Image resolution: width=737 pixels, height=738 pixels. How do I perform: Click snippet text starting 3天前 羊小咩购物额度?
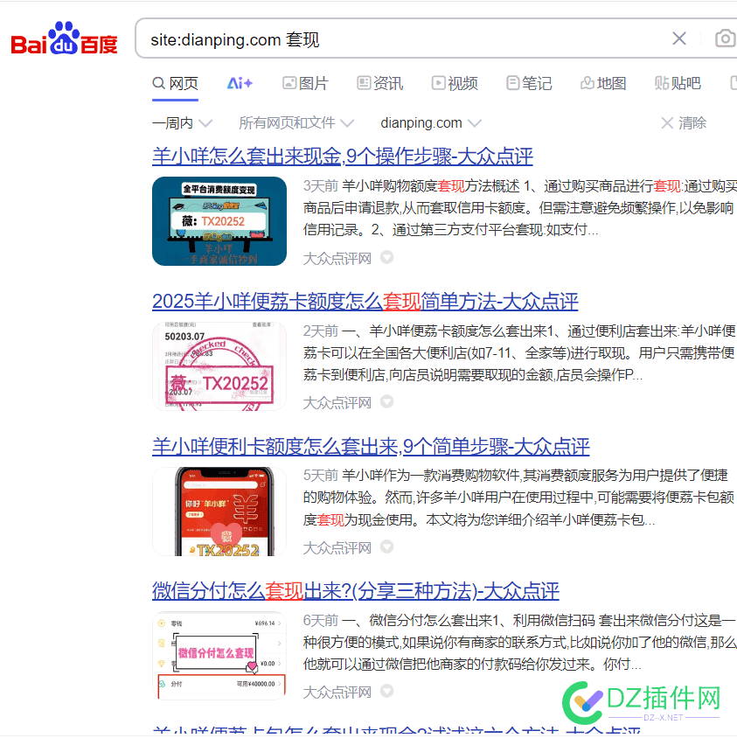[519, 208]
